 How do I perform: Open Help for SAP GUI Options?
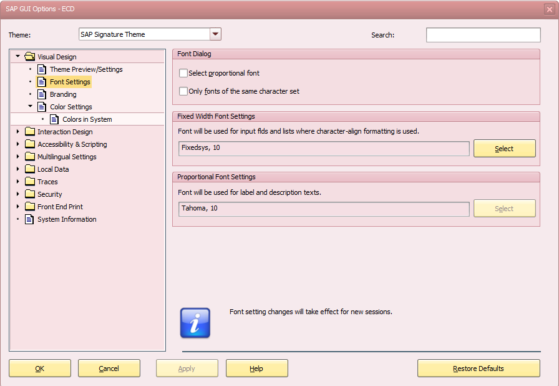coord(256,368)
